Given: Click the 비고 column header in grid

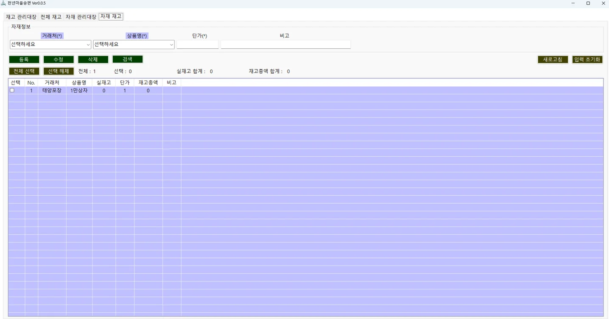Looking at the screenshot, I should (x=172, y=83).
